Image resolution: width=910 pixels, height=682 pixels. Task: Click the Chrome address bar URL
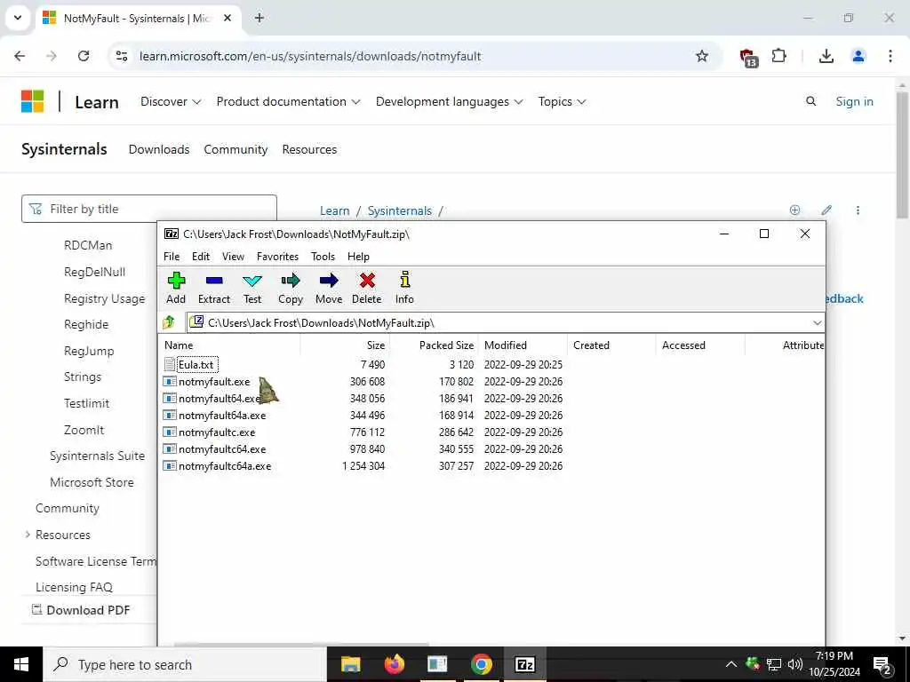coord(310,56)
